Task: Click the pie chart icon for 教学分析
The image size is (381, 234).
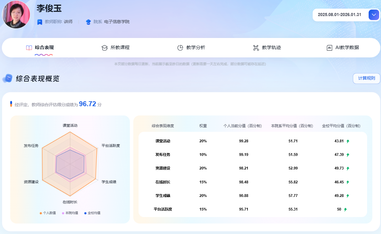Action: (180, 48)
